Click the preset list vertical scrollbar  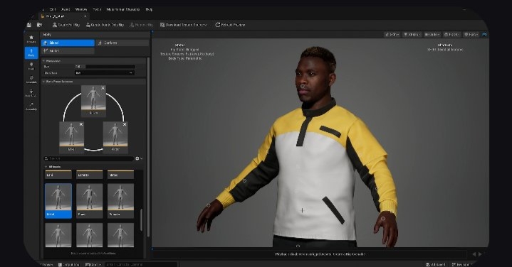click(142, 220)
